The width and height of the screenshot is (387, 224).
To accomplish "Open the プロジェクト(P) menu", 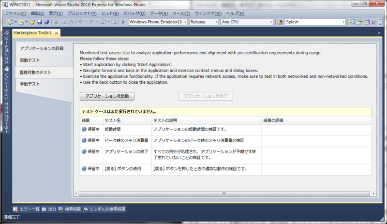I will click(x=82, y=14).
